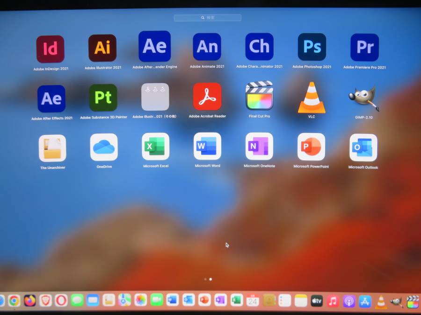Switch to the first Launchpad page dot

(x=205, y=279)
